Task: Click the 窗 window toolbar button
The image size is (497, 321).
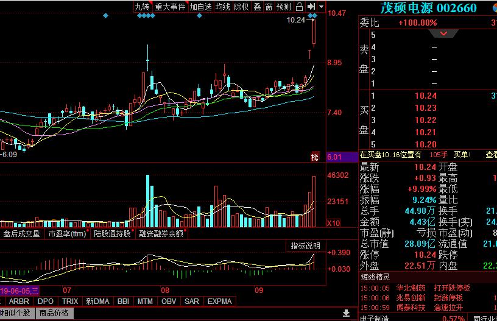Action: 268,7
